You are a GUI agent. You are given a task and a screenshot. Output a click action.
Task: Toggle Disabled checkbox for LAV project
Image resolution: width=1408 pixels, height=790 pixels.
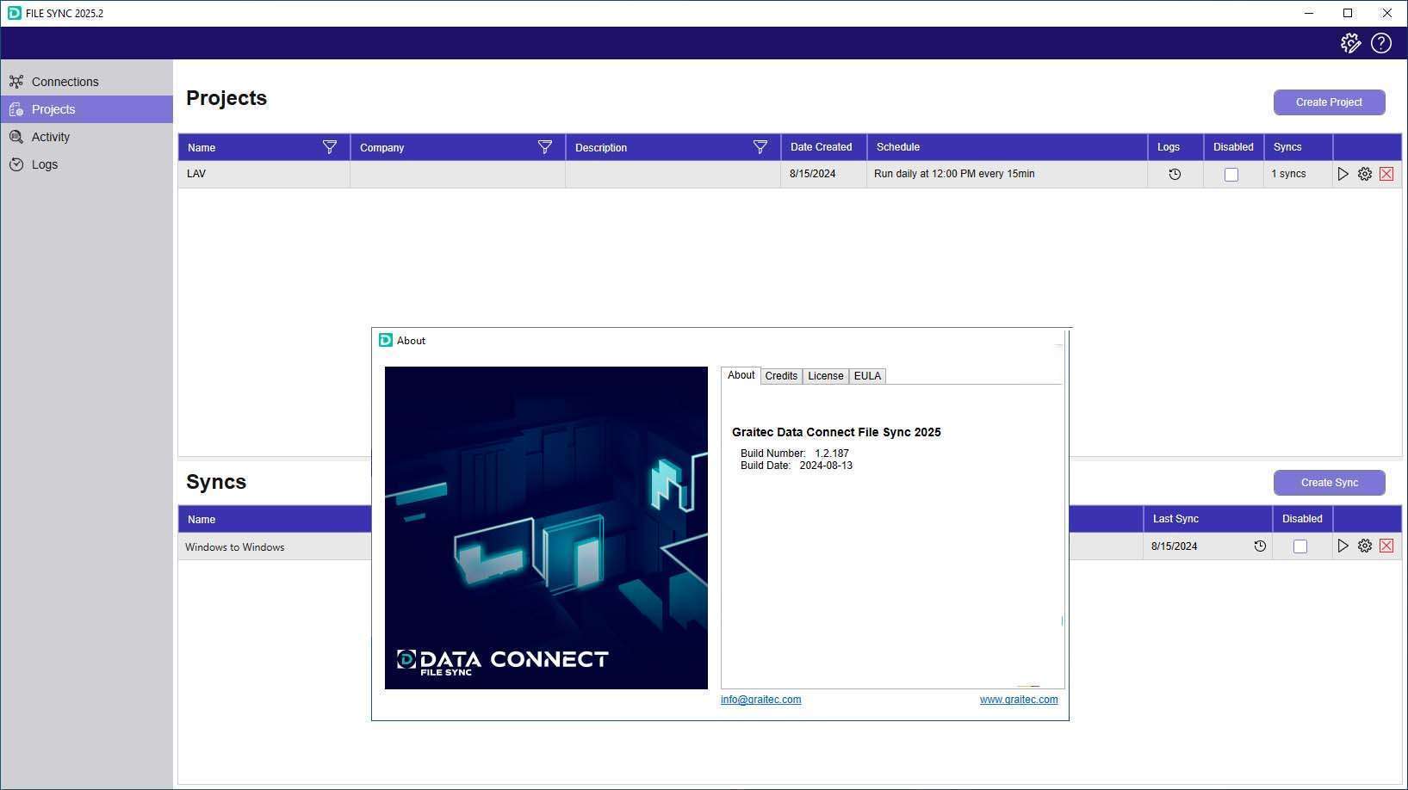(1231, 175)
